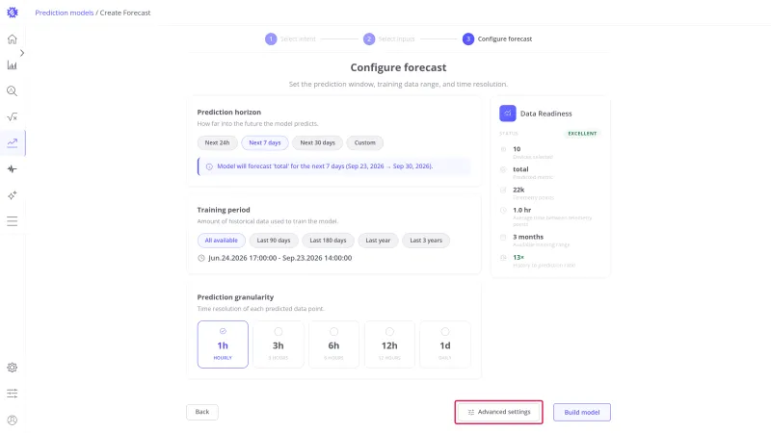Select Last 180 days training period
Image resolution: width=771 pixels, height=433 pixels.
pyautogui.click(x=328, y=241)
